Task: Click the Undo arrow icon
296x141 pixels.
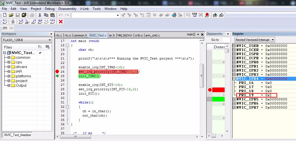Action: [61, 15]
